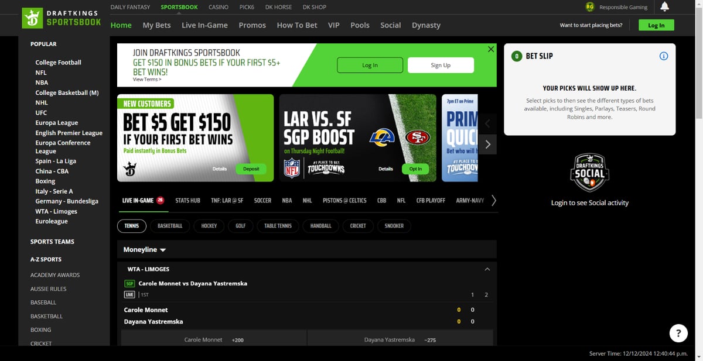Open the Live In-Game tab with 26 badge

coord(143,201)
